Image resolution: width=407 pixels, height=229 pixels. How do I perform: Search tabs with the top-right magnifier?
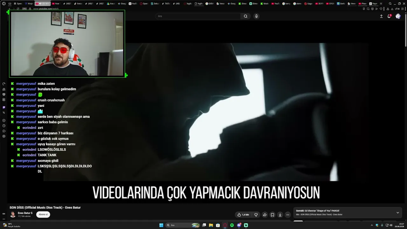click(x=390, y=3)
